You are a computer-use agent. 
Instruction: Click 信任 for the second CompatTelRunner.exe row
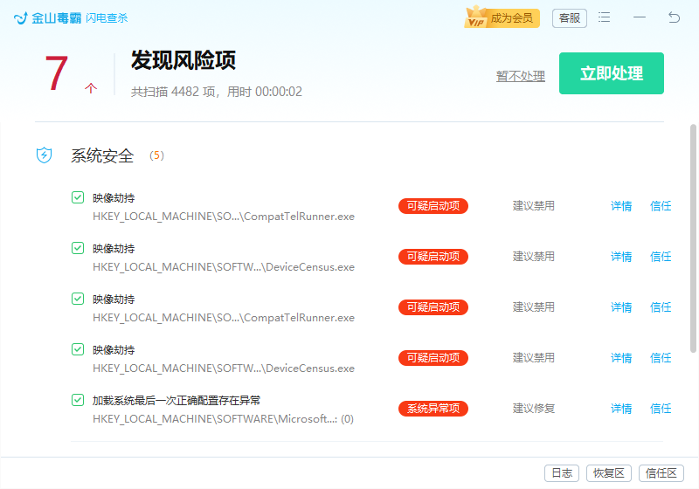pos(661,307)
